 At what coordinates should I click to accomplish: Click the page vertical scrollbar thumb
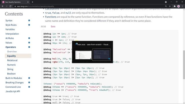click(184, 65)
